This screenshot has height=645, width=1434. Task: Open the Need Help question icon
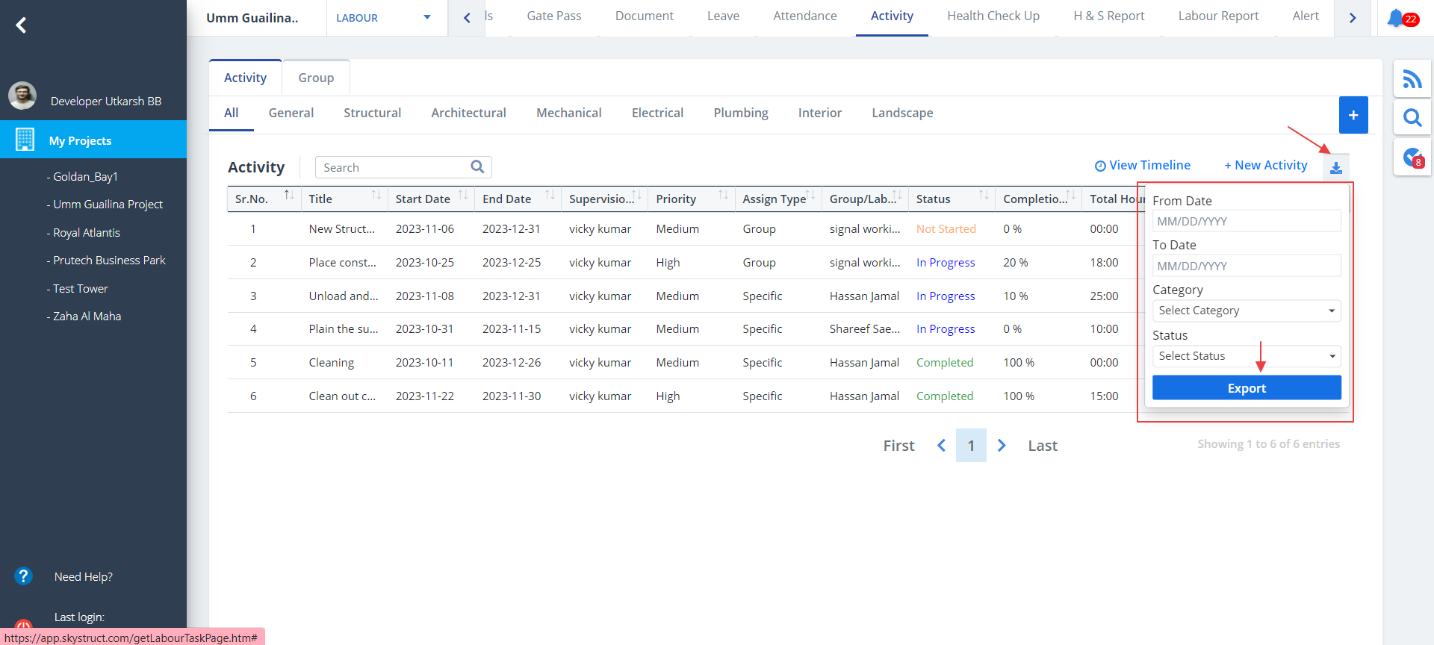tap(24, 576)
